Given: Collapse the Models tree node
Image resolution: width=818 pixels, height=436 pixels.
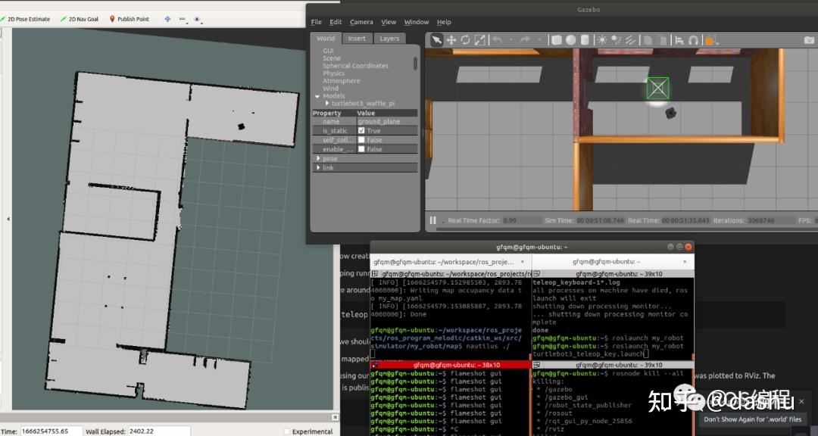Looking at the screenshot, I should [x=317, y=96].
